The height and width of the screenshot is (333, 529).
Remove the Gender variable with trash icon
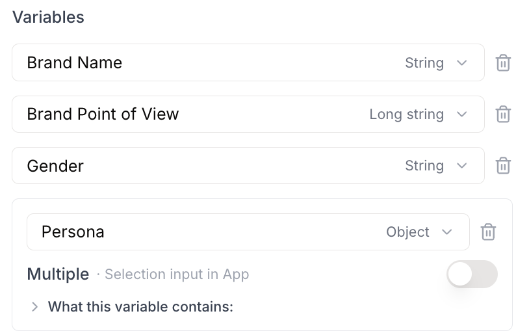point(503,165)
